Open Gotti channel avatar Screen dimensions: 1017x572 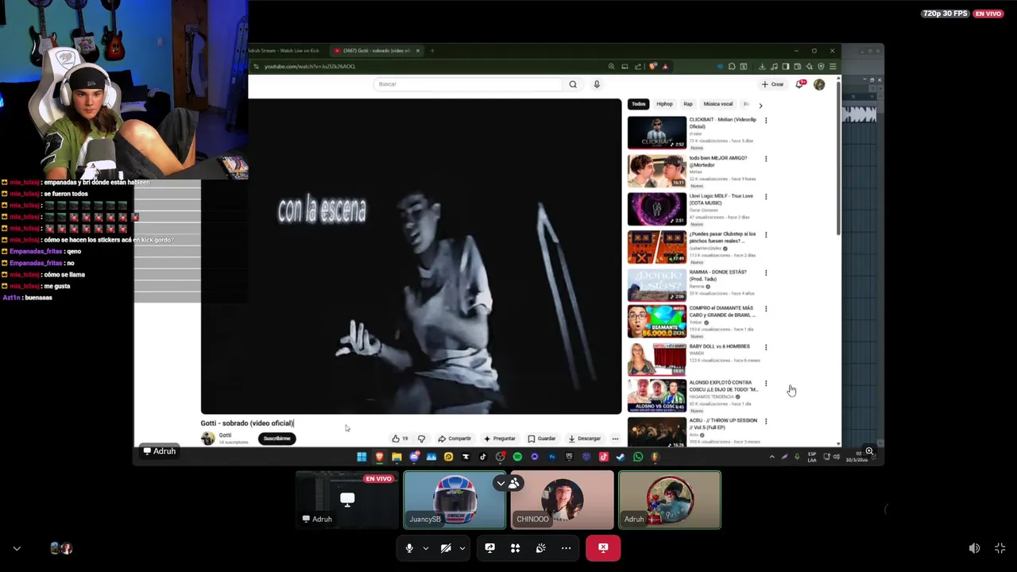point(207,438)
